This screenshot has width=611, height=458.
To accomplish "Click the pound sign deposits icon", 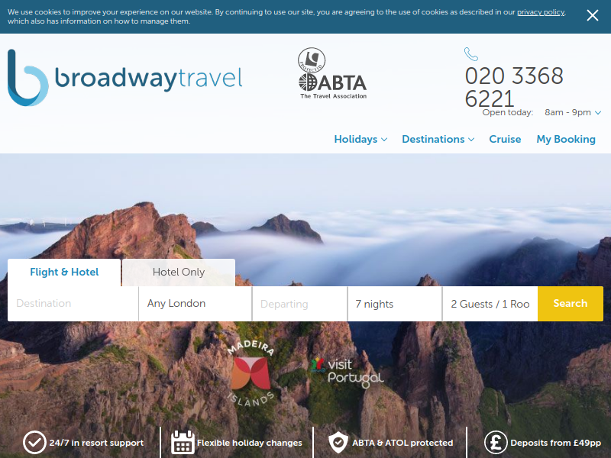I will pyautogui.click(x=496, y=443).
